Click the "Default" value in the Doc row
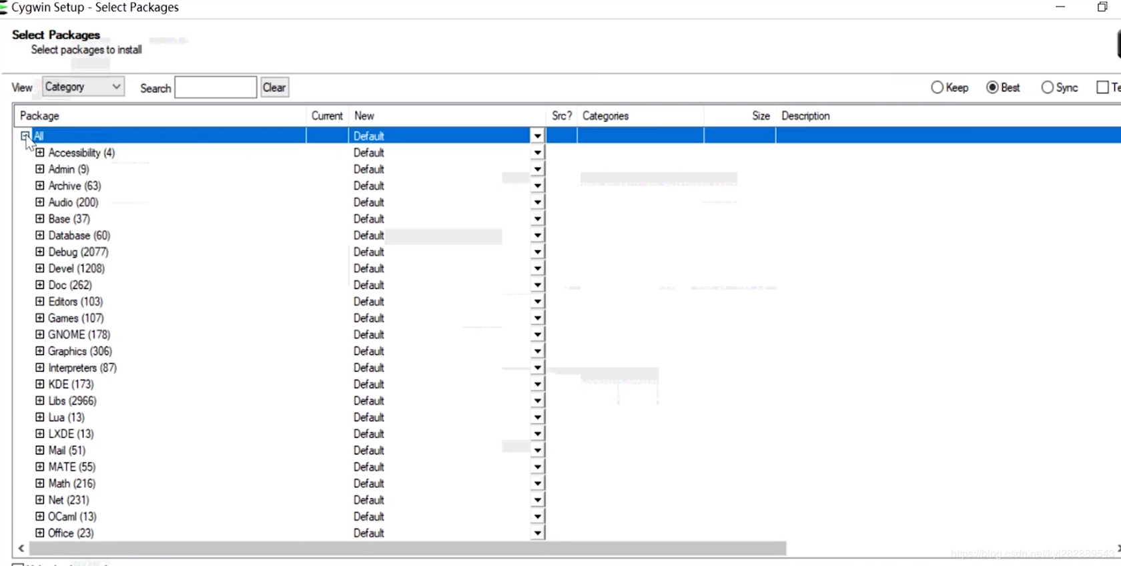 coord(369,285)
